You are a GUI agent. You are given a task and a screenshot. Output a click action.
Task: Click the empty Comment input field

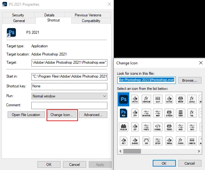[69, 105]
